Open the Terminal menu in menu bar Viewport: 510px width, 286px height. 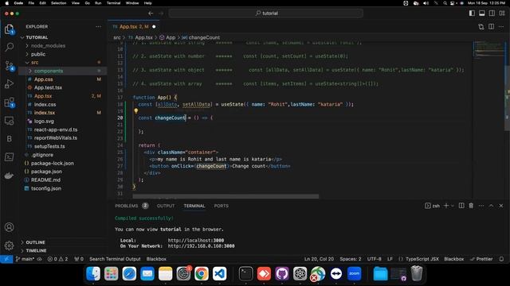[113, 3]
